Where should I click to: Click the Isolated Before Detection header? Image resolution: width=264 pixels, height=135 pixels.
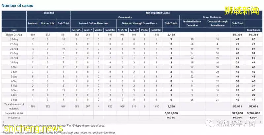pyautogui.click(x=93, y=23)
